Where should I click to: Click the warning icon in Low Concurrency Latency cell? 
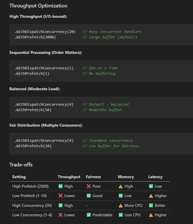tap(151, 215)
